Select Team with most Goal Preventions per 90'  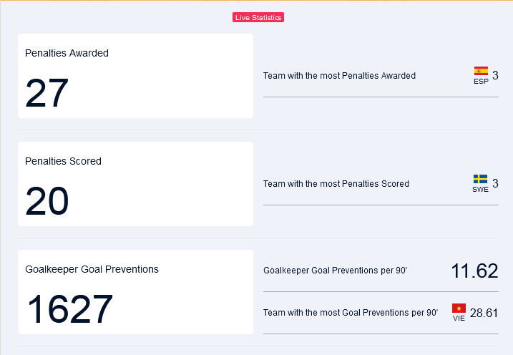pyautogui.click(x=381, y=313)
